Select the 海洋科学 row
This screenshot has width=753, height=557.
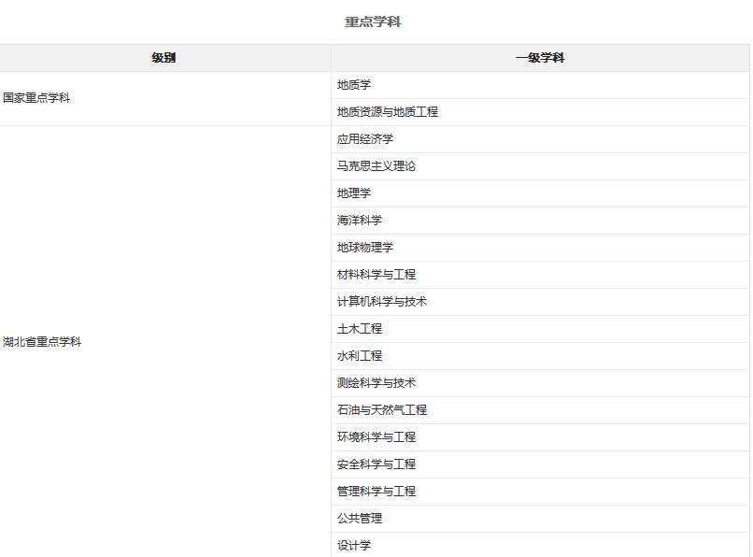coord(360,221)
